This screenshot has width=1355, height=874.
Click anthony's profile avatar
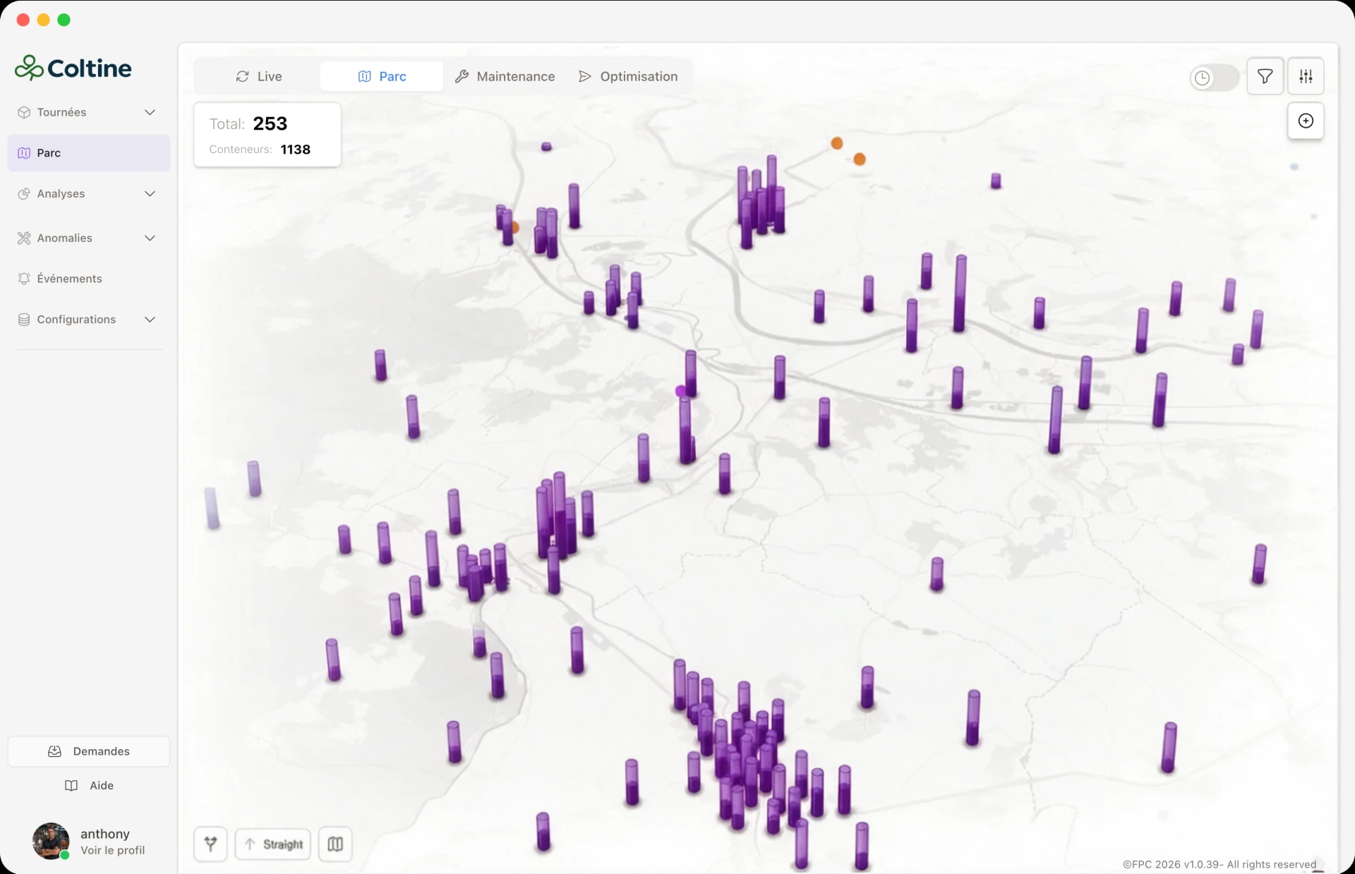pyautogui.click(x=51, y=841)
